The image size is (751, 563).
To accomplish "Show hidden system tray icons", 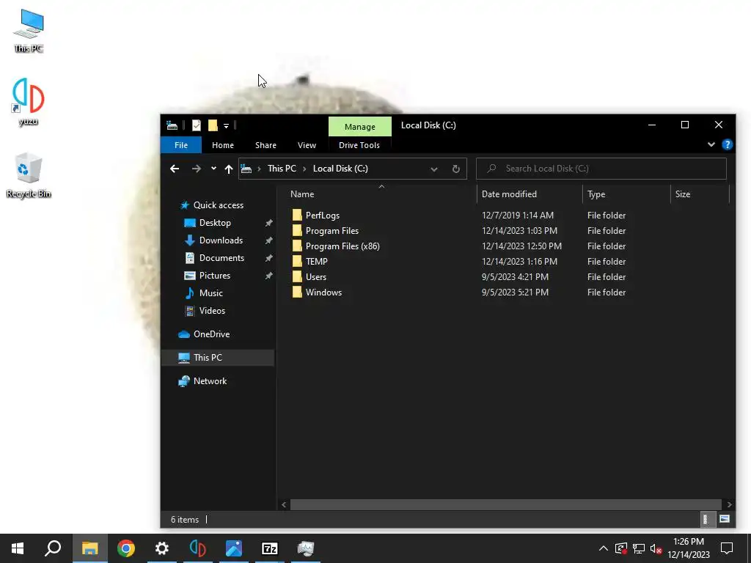I will click(604, 548).
